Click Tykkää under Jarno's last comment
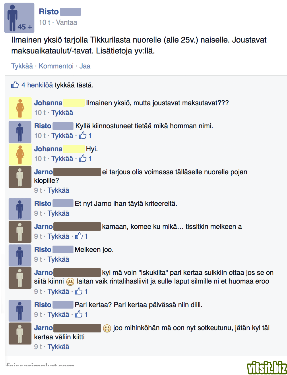 (58, 347)
